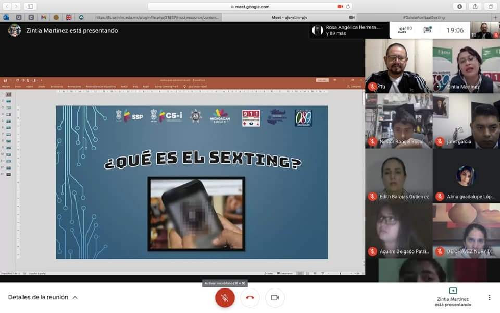Select the last slide thumbnail in PowerPoint panel
Viewport: 500px width, 313px height.
coord(9,174)
